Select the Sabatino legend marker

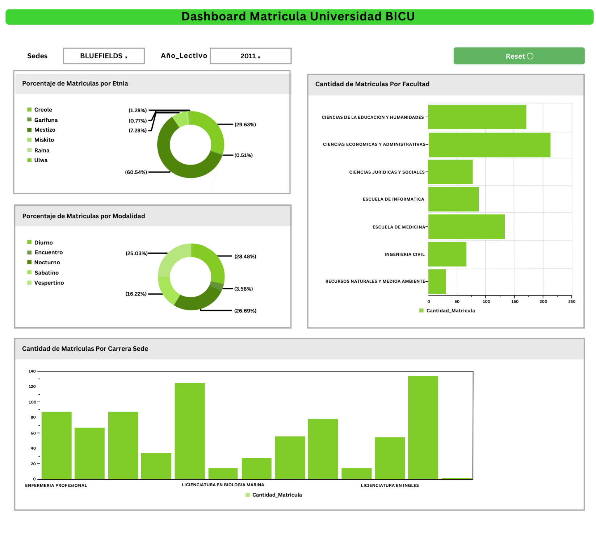[29, 273]
